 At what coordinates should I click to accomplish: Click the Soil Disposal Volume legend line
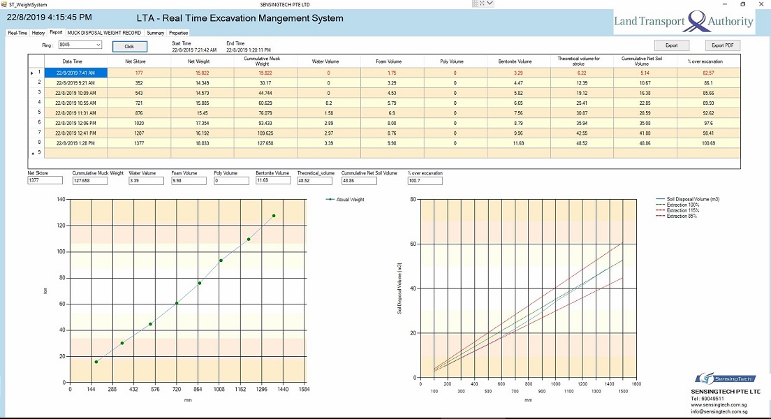[x=661, y=200]
